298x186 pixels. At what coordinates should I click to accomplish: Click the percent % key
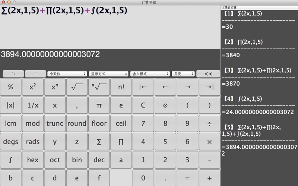[11, 87]
